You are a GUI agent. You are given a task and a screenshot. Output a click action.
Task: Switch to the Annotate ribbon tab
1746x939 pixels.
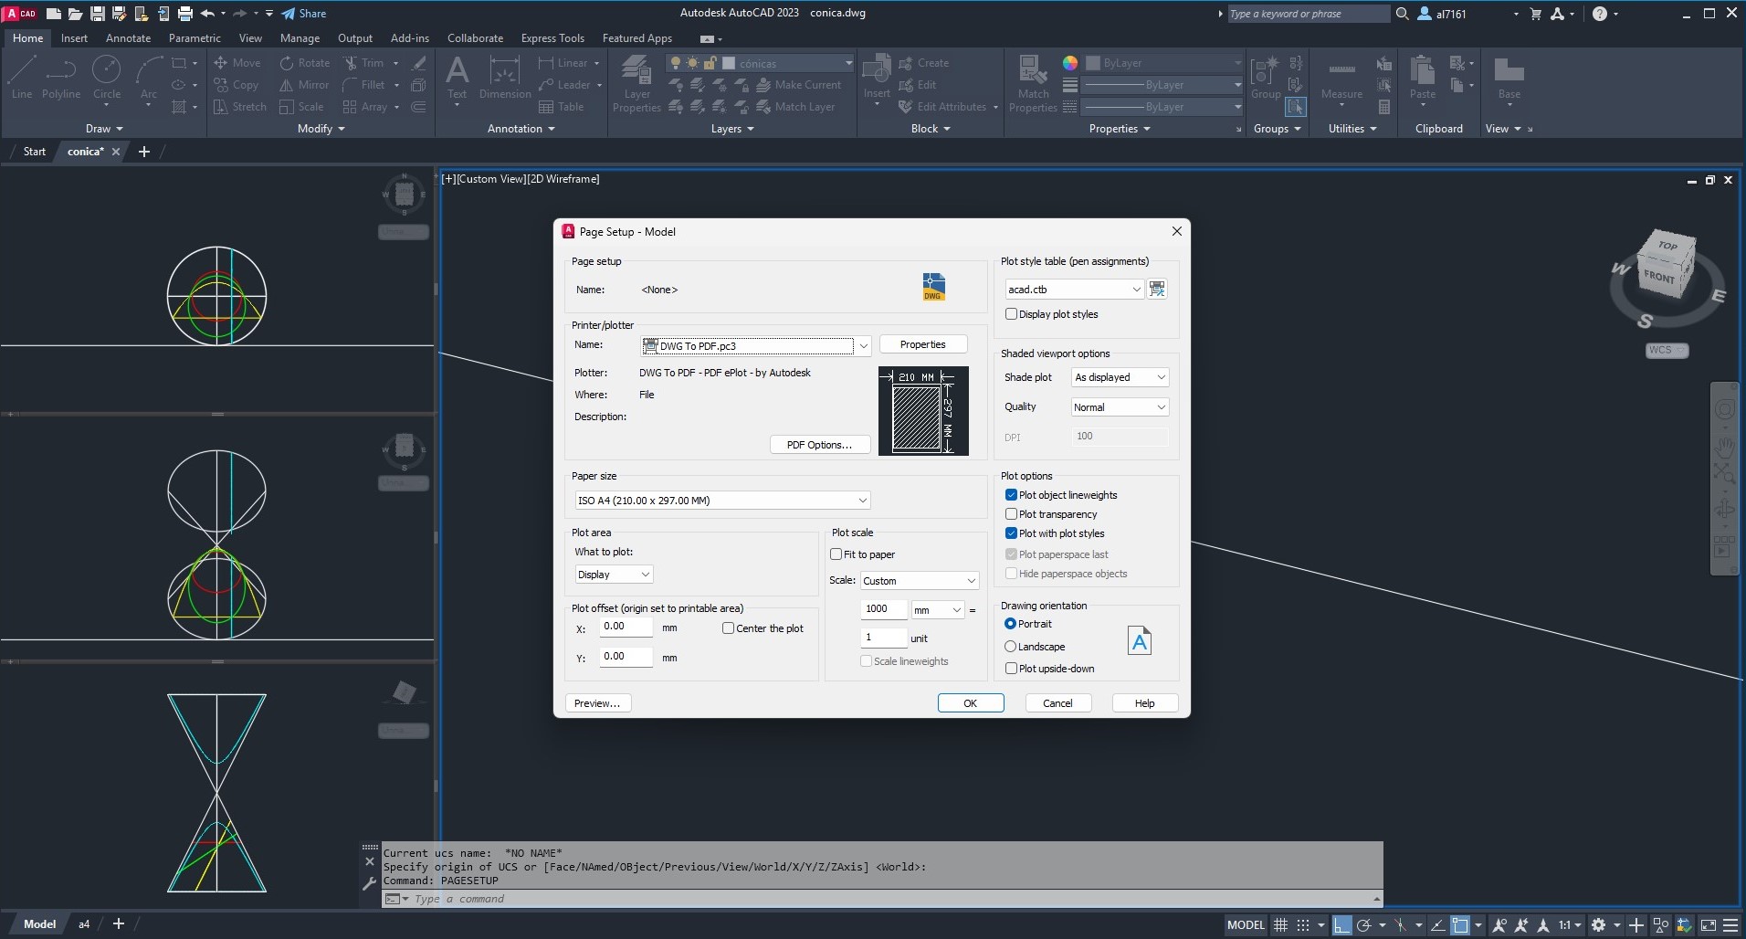[128, 38]
